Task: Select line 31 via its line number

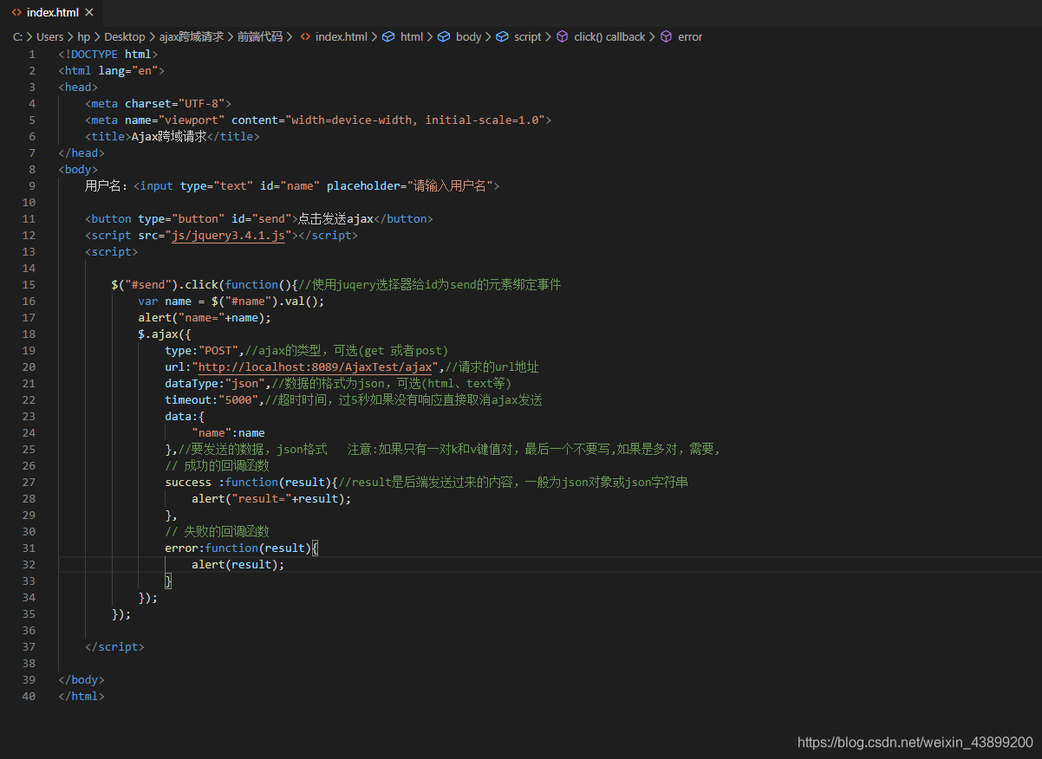Action: click(29, 548)
